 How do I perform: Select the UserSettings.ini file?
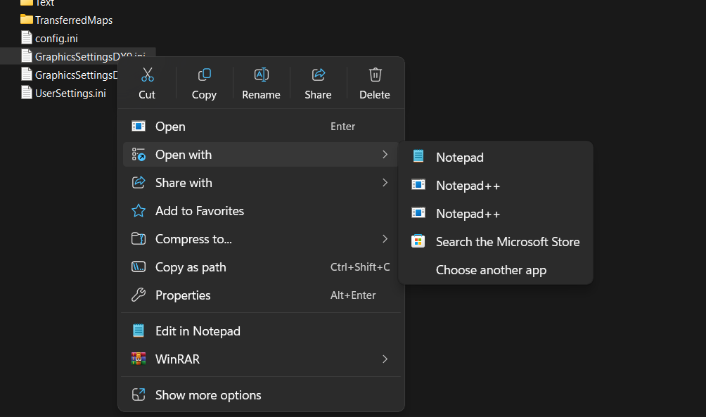(x=70, y=93)
